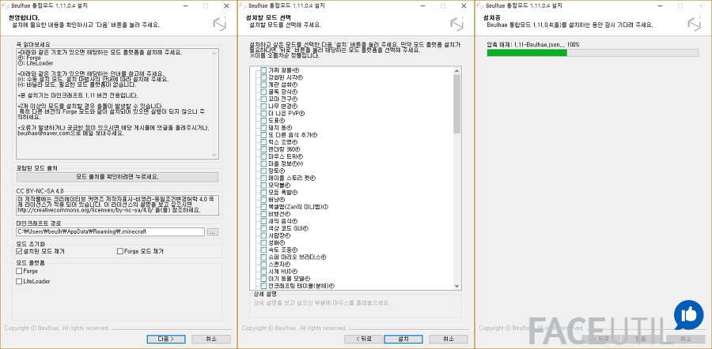The height and width of the screenshot is (349, 712).
Task: Enable the 시계 HUD mod checkbox
Action: 263,271
